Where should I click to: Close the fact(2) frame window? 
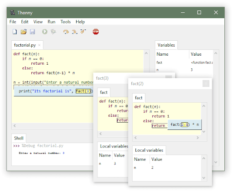tap(206, 83)
